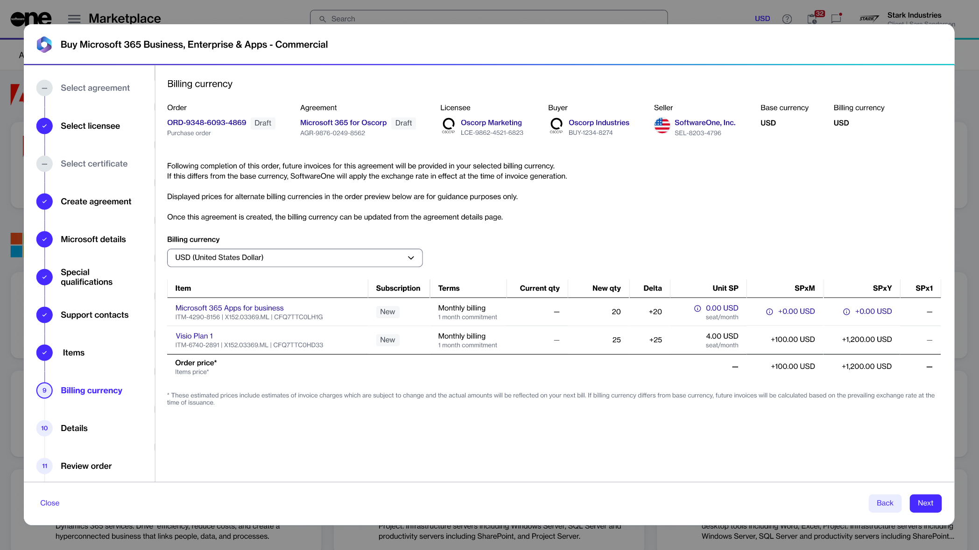979x550 pixels.
Task: Click the Microsoft 365 product logo icon
Action: (x=44, y=44)
